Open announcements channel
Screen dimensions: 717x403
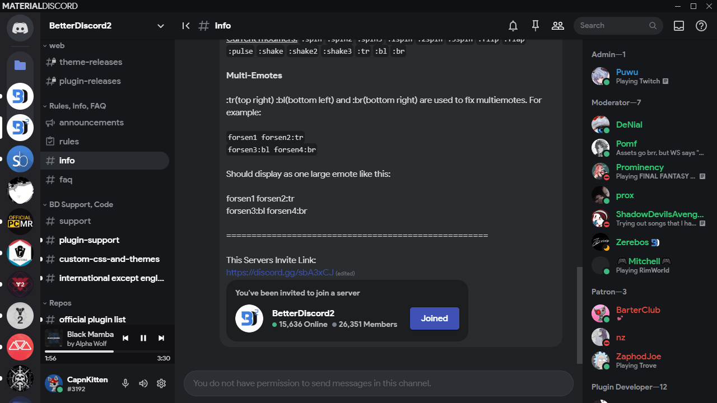point(105,123)
